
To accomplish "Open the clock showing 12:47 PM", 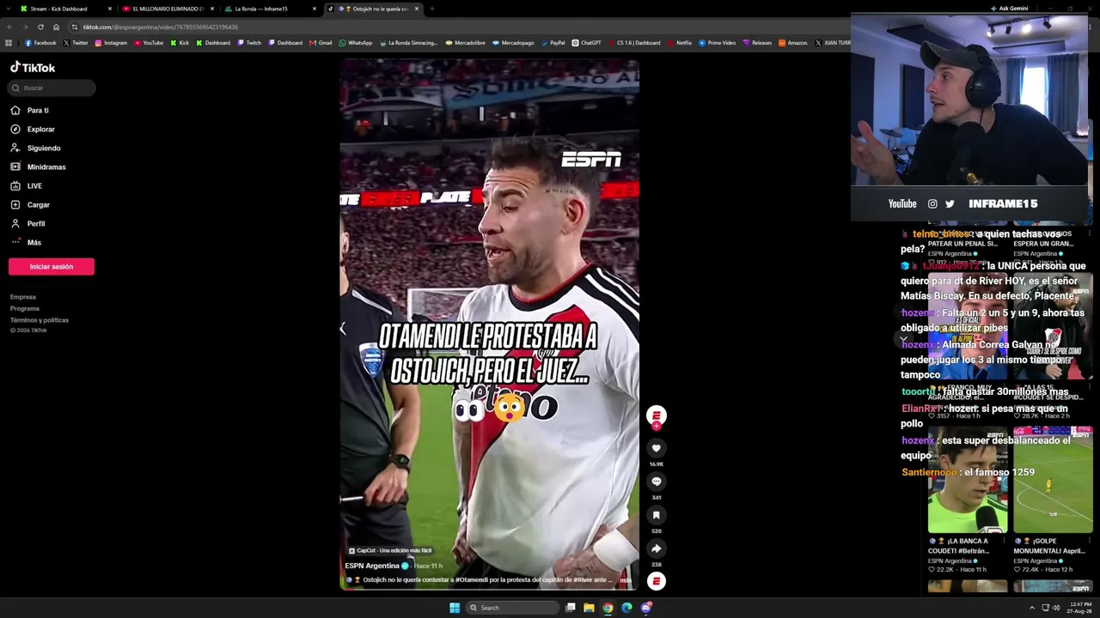I will (1080, 608).
